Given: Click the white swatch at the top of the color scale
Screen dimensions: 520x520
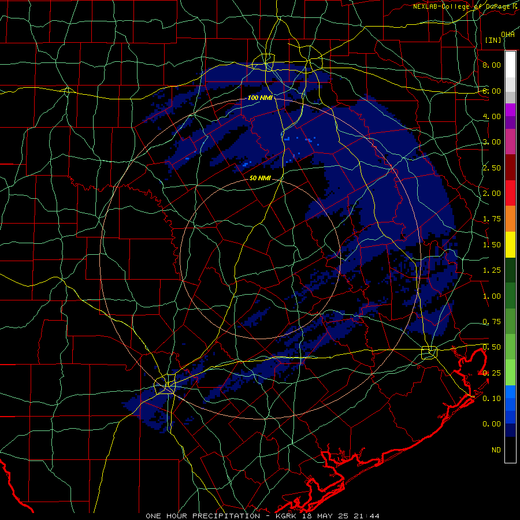Looking at the screenshot, I should pos(510,64).
